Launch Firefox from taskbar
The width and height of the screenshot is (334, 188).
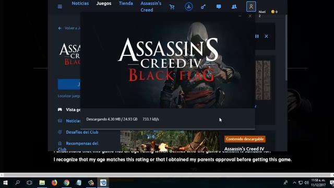54,183
